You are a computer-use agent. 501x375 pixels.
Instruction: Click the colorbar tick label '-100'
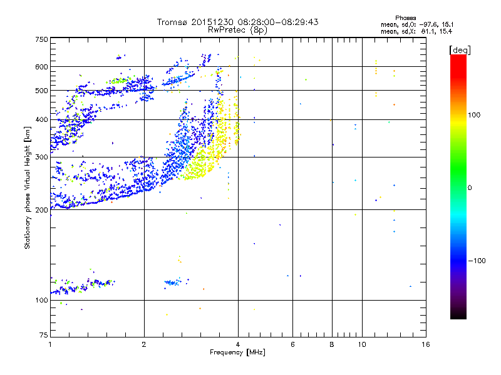click(477, 261)
